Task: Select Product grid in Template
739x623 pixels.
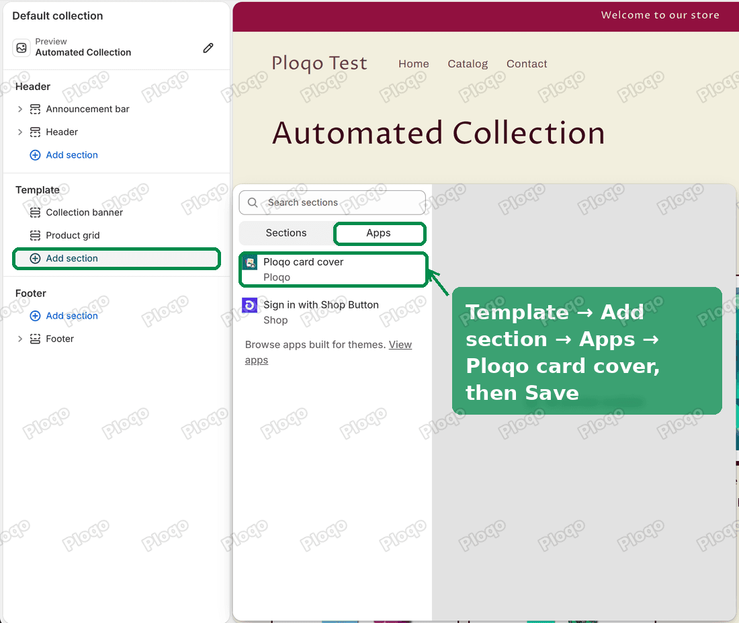Action: (73, 235)
